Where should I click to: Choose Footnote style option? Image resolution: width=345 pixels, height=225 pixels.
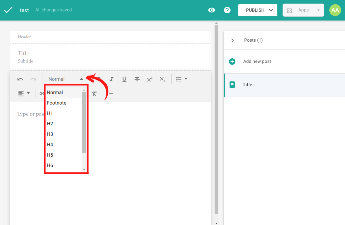[x=57, y=103]
